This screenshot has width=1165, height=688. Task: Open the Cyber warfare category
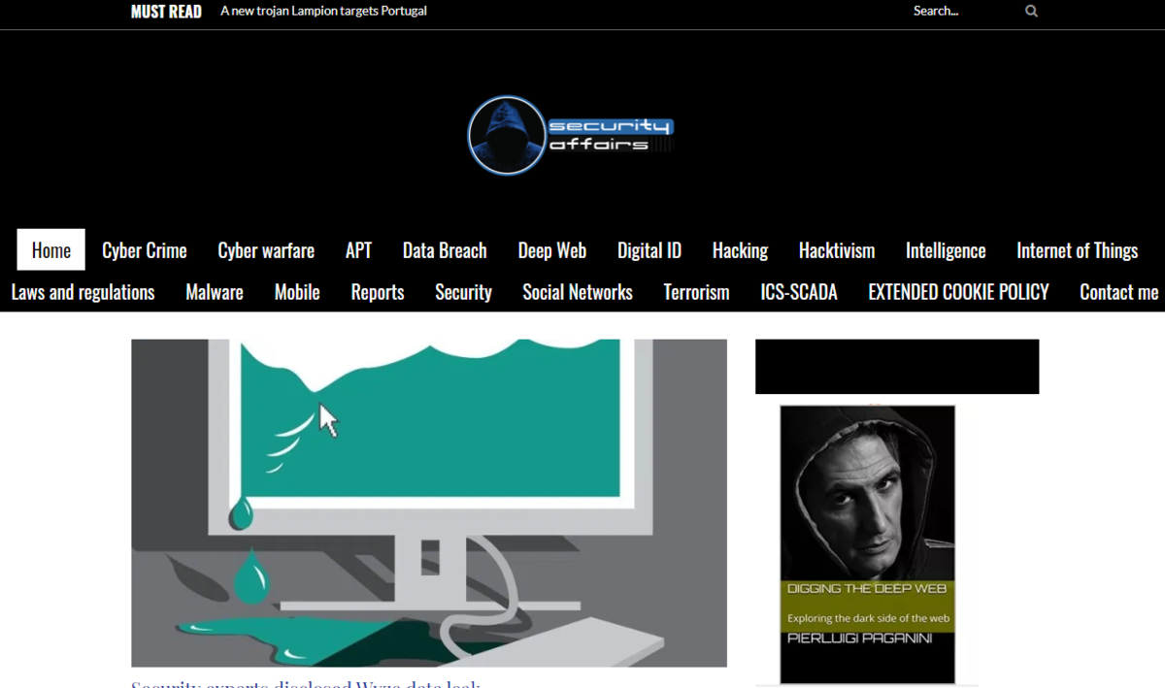tap(266, 250)
